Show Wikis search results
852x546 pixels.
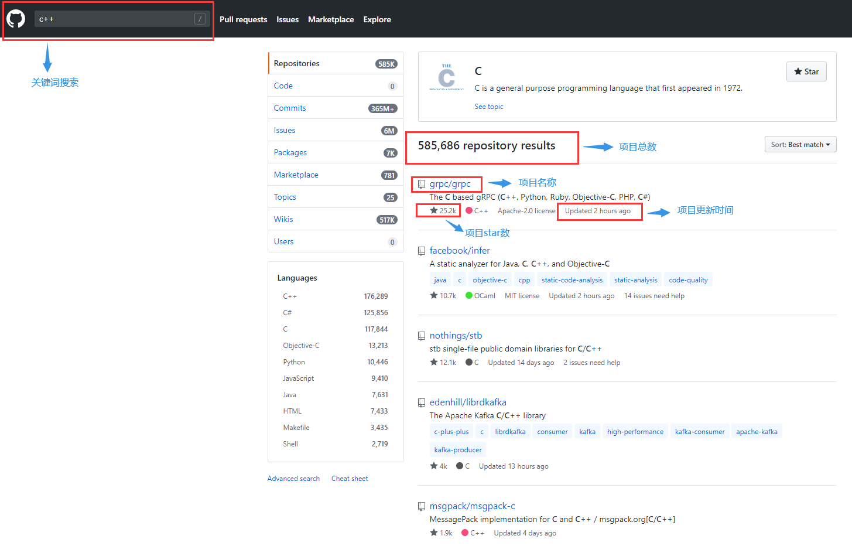[x=336, y=219]
